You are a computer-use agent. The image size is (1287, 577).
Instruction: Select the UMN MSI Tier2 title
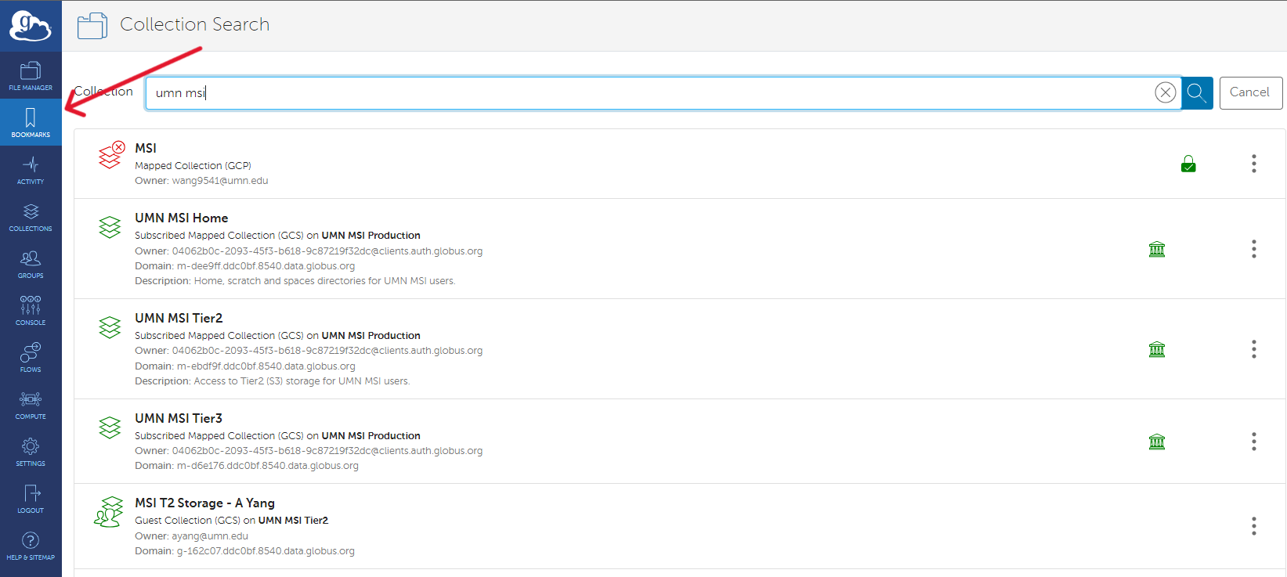[179, 318]
